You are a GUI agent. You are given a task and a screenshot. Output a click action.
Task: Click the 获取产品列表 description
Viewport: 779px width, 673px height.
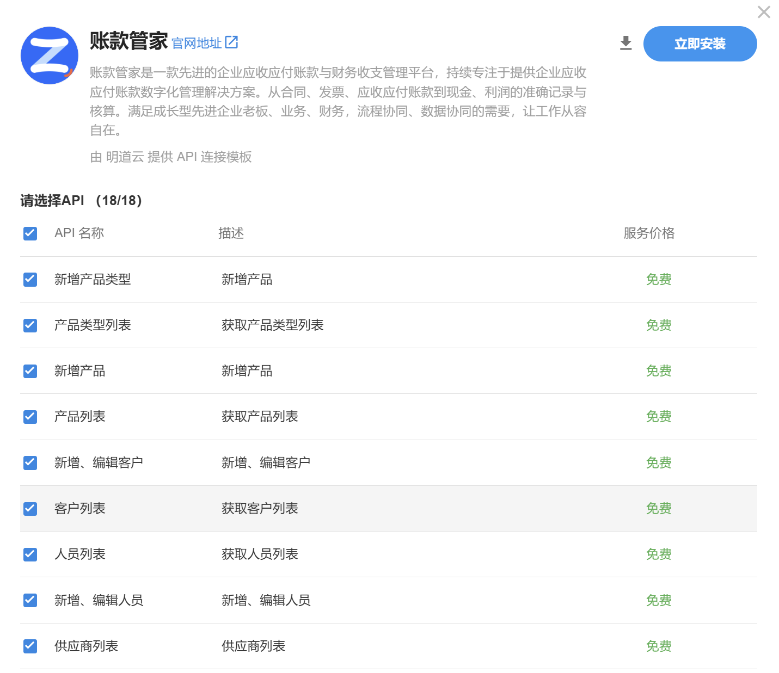click(x=260, y=416)
